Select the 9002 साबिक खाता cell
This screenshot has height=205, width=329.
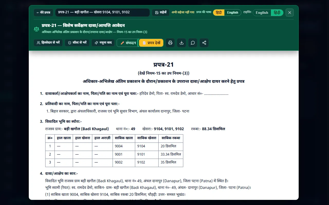tap(124, 163)
